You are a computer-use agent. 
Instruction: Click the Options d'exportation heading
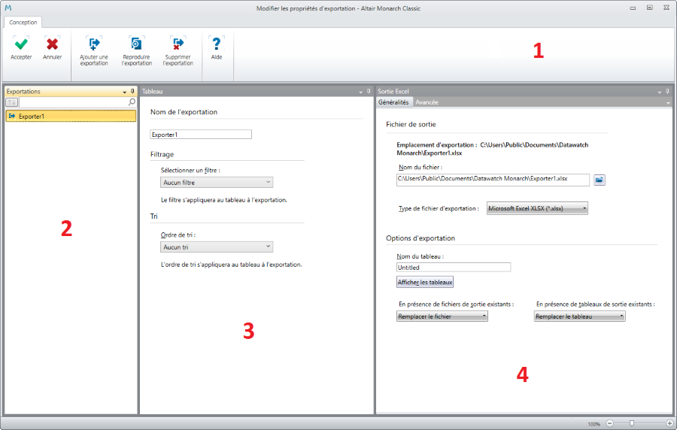(x=420, y=238)
